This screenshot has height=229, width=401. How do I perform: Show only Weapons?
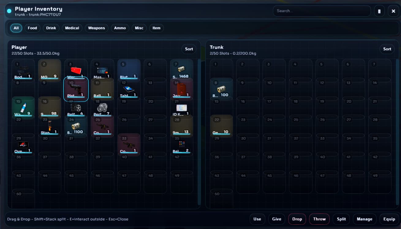(96, 28)
